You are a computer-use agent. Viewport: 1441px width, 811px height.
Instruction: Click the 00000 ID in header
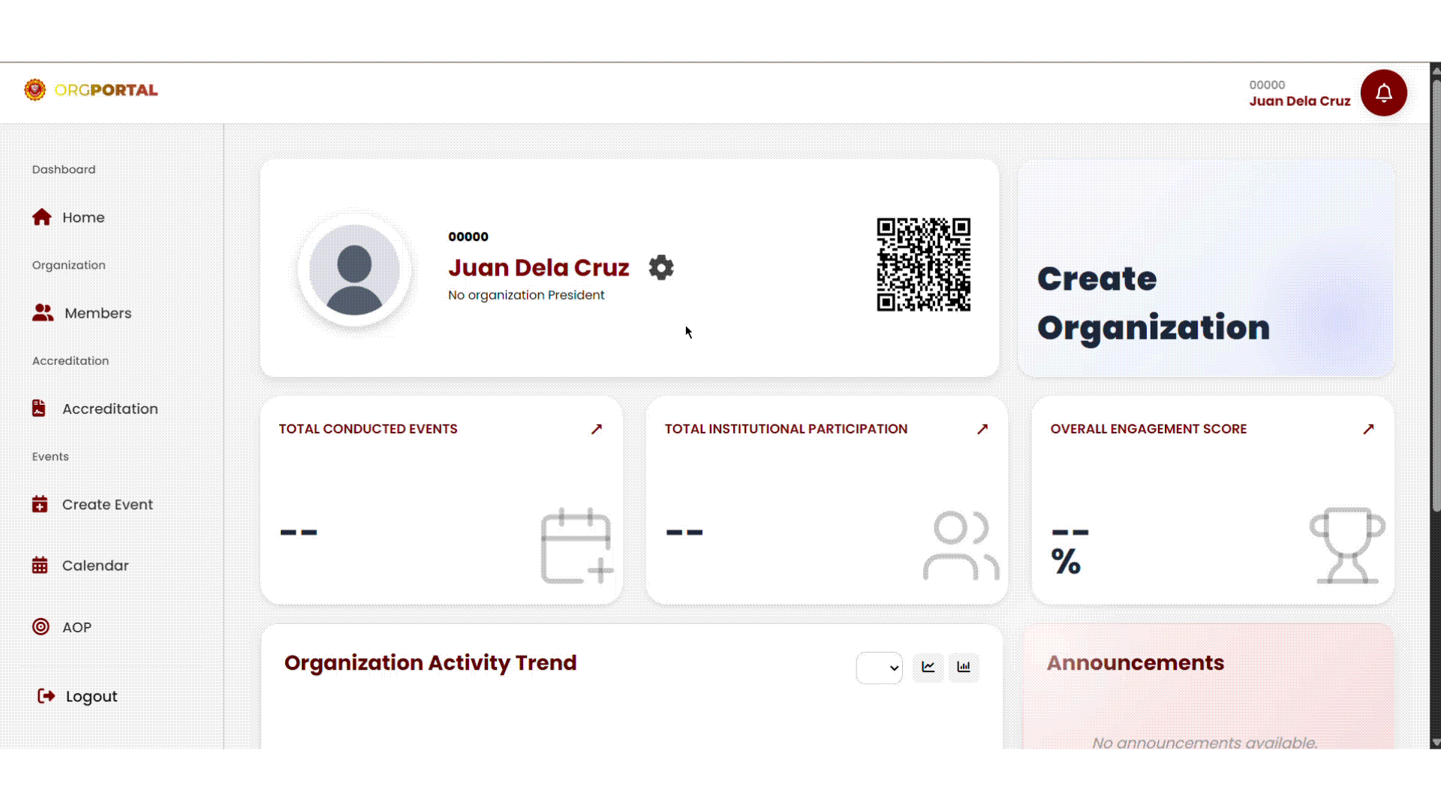1267,85
